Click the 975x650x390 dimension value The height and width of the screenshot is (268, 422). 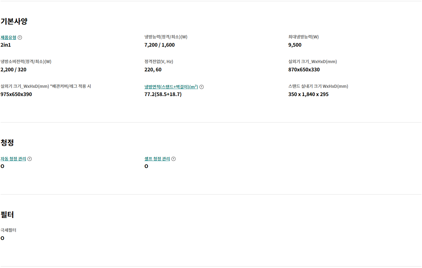pyautogui.click(x=16, y=94)
